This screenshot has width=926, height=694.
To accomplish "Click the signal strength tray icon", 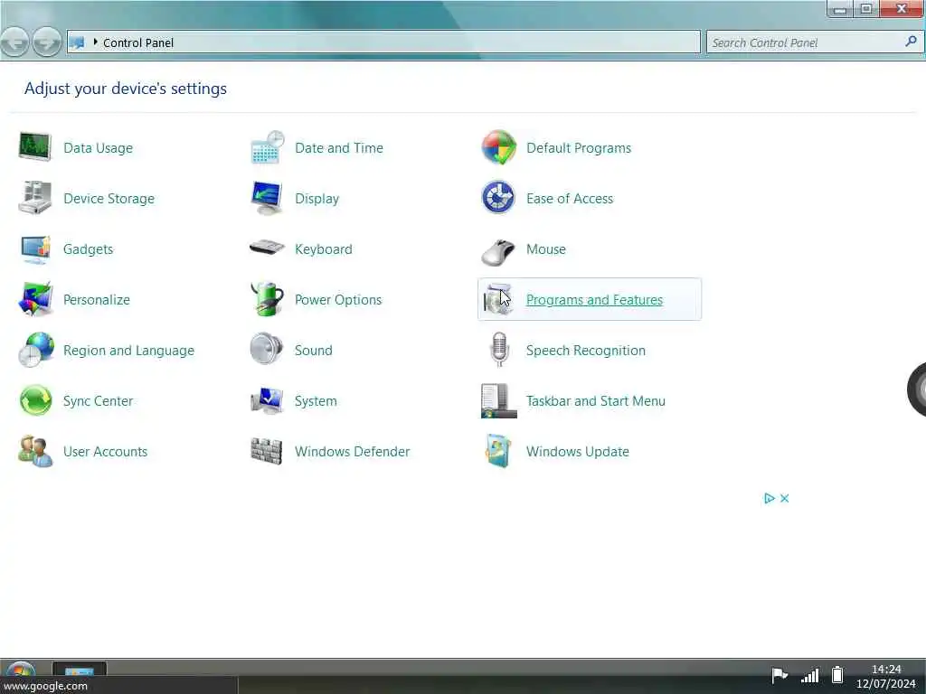I will click(809, 674).
